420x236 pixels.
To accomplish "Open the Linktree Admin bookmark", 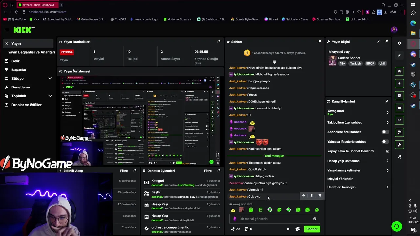I will coord(357,19).
